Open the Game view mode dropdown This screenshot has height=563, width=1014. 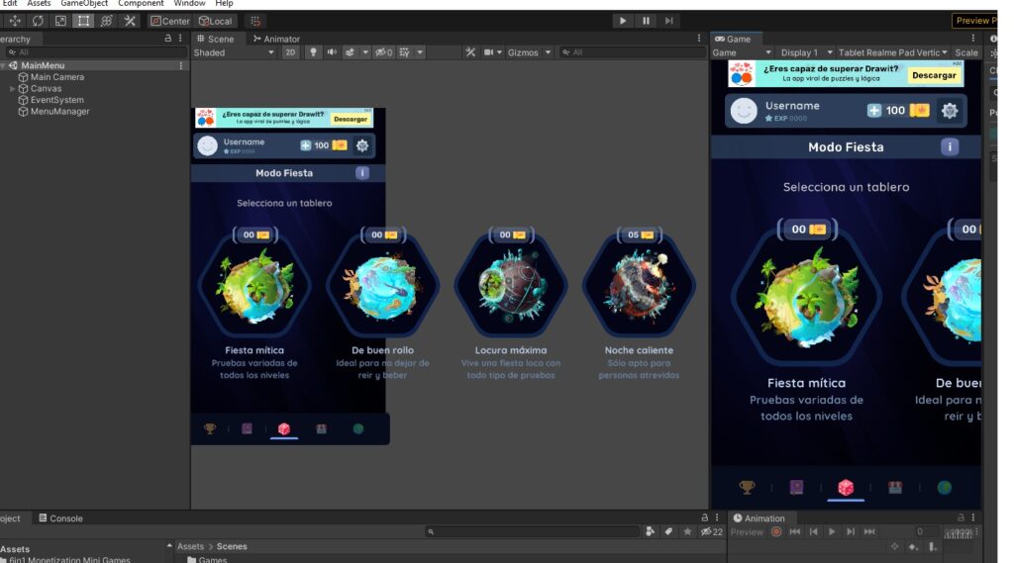coord(742,52)
